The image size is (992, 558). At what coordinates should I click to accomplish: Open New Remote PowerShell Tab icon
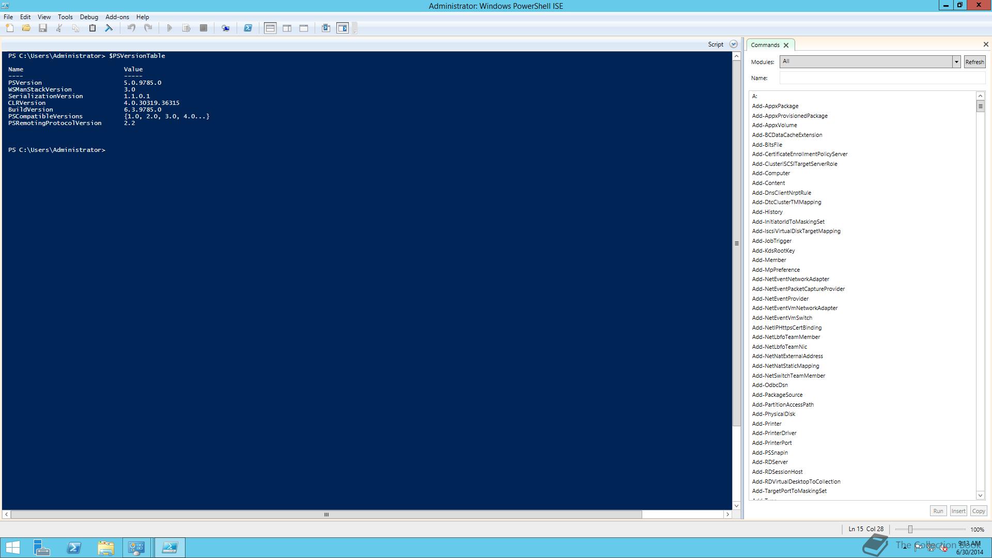[225, 28]
